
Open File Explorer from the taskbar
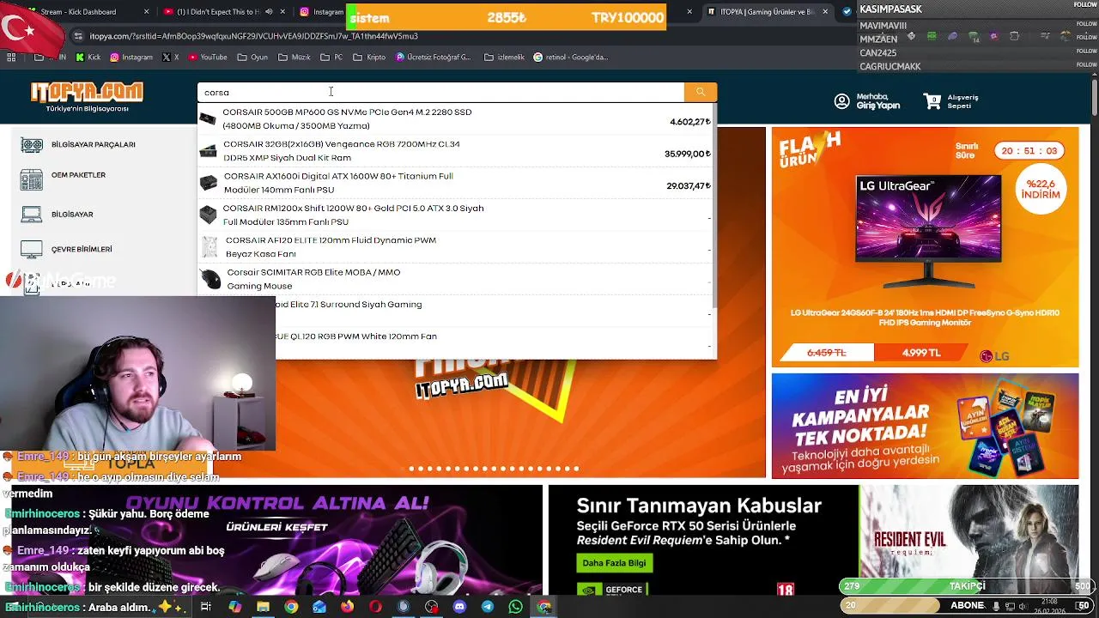point(263,607)
